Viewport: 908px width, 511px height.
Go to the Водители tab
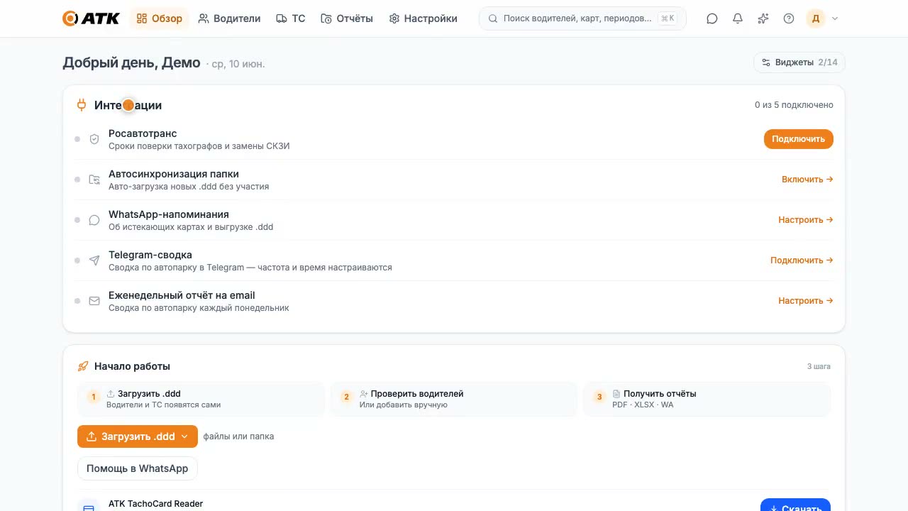point(229,18)
